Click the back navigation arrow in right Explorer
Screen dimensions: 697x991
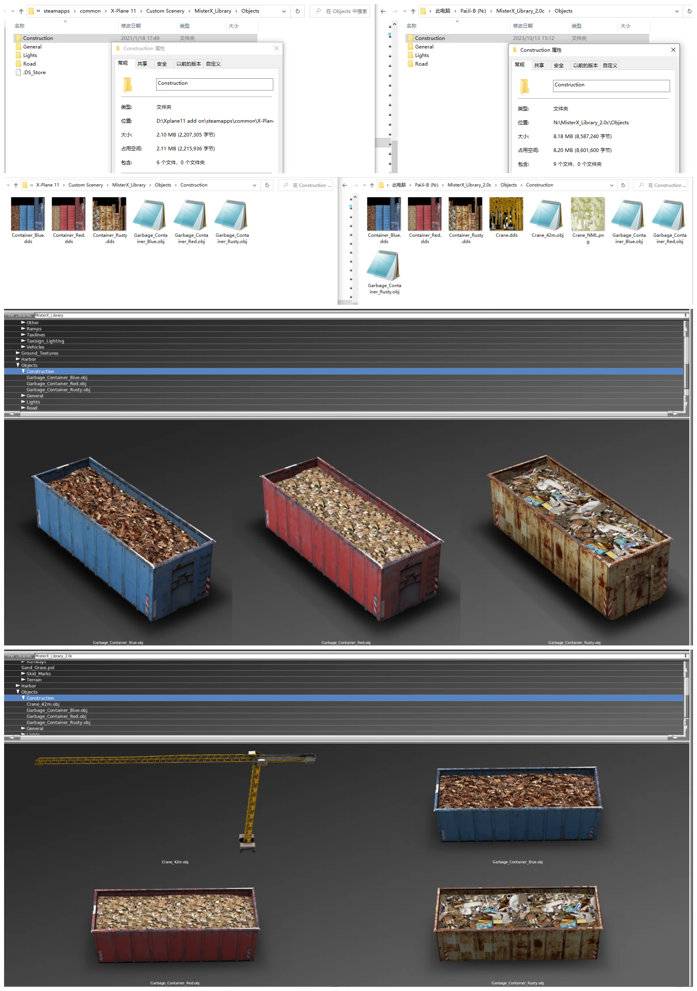click(x=383, y=11)
